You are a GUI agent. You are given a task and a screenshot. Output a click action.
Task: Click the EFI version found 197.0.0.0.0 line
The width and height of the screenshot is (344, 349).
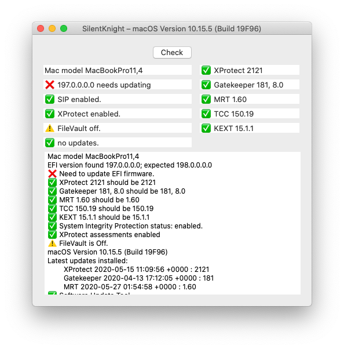(130, 165)
